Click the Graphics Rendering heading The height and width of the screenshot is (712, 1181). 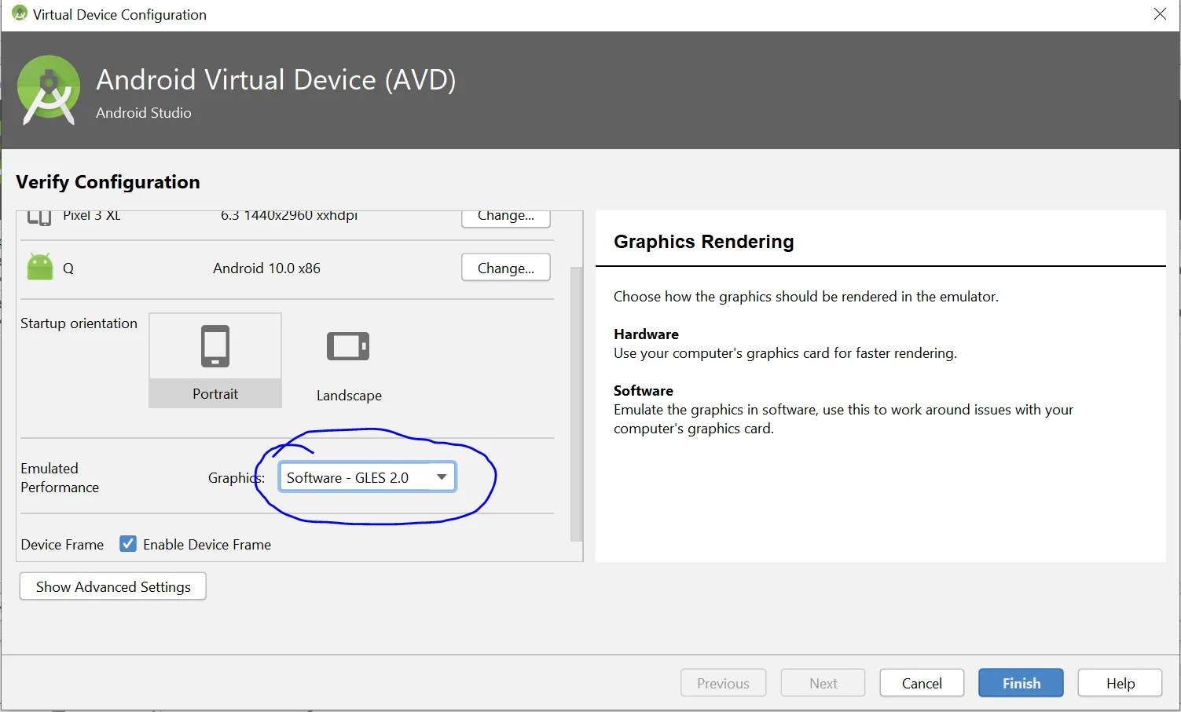pyautogui.click(x=704, y=242)
